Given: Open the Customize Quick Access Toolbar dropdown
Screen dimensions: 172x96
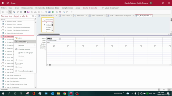Looking at the screenshot, I should tap(72, 12).
